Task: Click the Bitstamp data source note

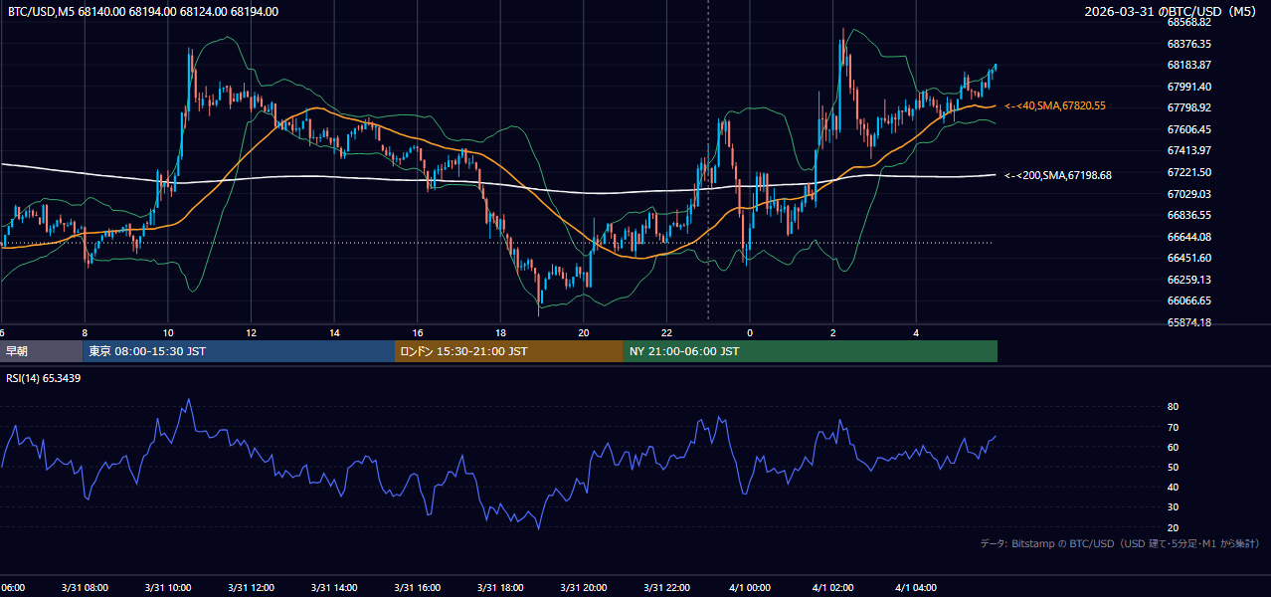Action: [1120, 543]
